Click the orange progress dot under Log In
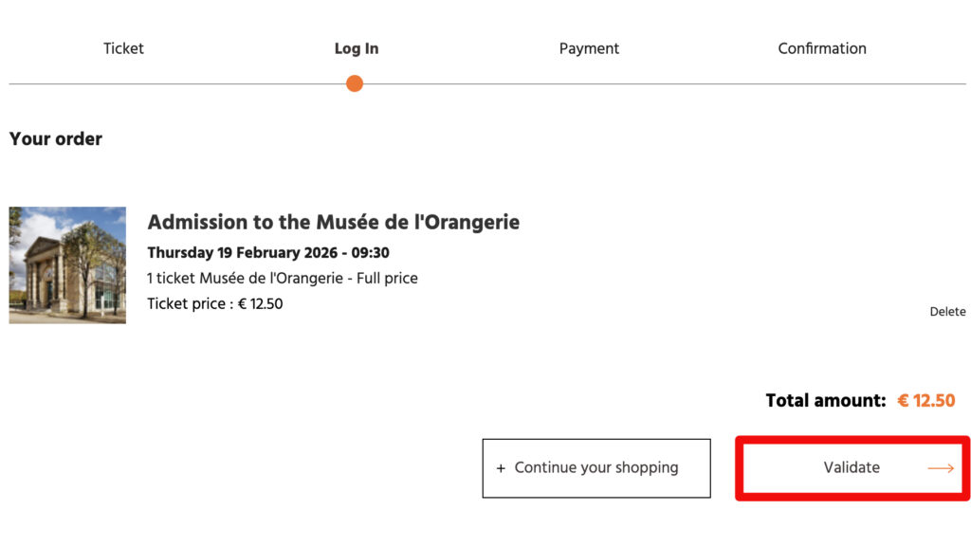The image size is (971, 546). click(x=355, y=83)
